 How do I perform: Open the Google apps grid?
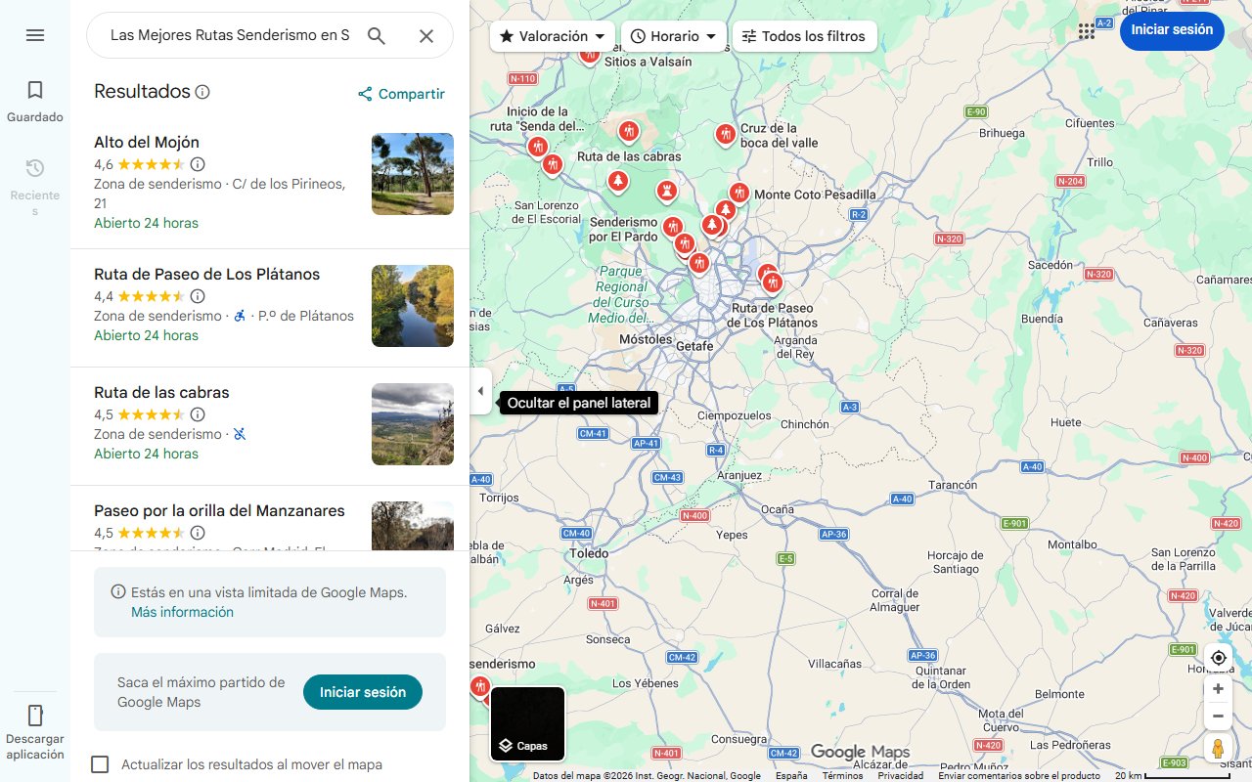[1086, 30]
